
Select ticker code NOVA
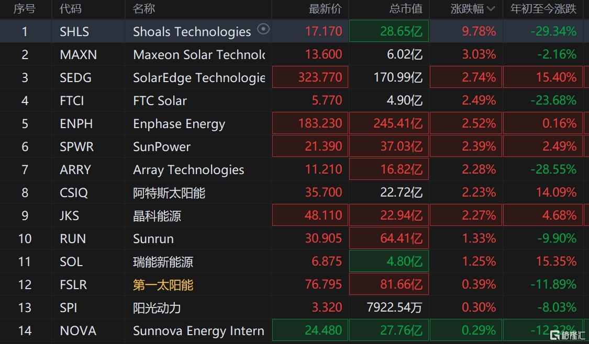[x=78, y=331]
